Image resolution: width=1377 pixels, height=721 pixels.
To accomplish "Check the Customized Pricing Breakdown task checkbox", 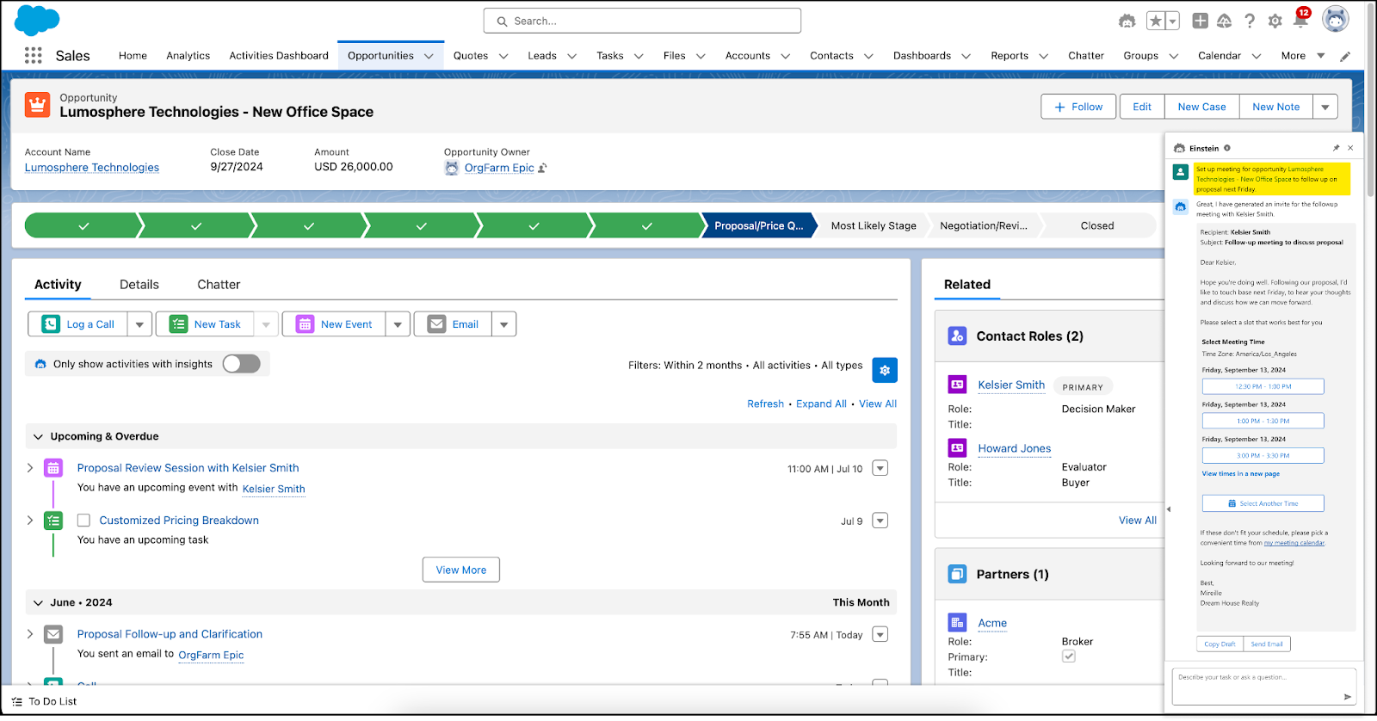I will coord(83,521).
